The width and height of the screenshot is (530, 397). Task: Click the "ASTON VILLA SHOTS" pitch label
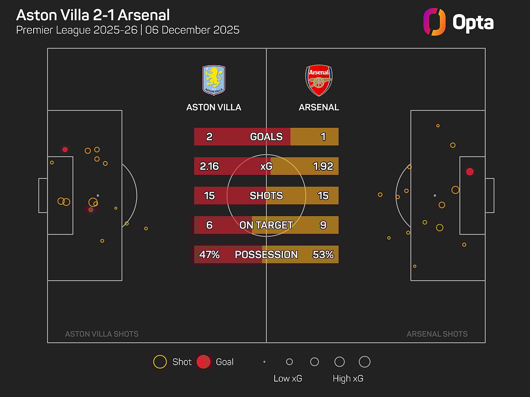click(102, 334)
